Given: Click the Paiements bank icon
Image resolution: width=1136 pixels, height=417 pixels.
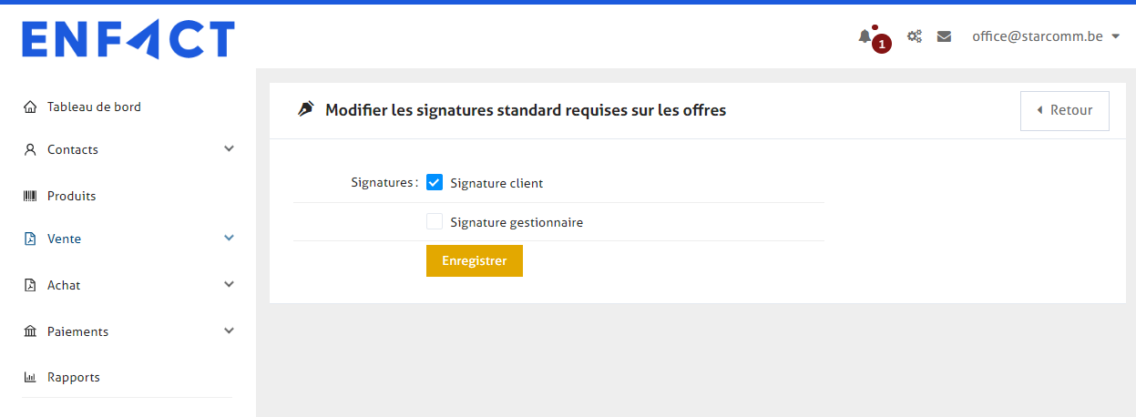Looking at the screenshot, I should [30, 331].
